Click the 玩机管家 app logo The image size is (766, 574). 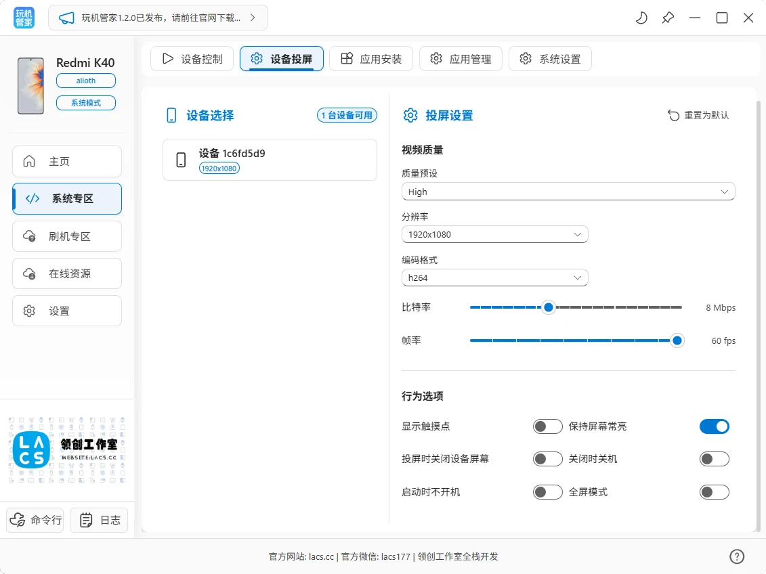coord(24,18)
